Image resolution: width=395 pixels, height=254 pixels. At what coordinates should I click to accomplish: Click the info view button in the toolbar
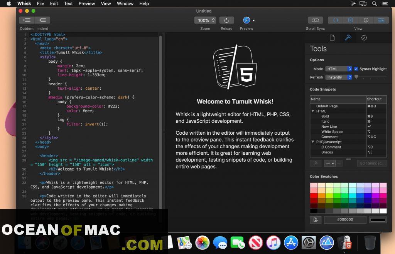point(366,20)
